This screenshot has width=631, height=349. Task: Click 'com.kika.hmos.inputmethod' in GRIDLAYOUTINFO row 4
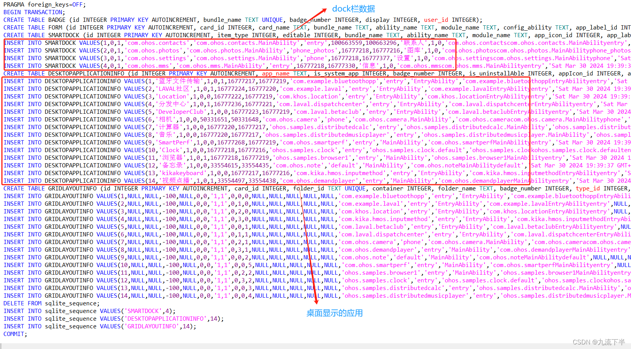click(x=385, y=219)
